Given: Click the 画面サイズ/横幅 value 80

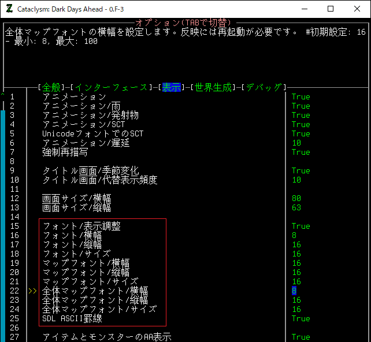Looking at the screenshot, I should [296, 198].
